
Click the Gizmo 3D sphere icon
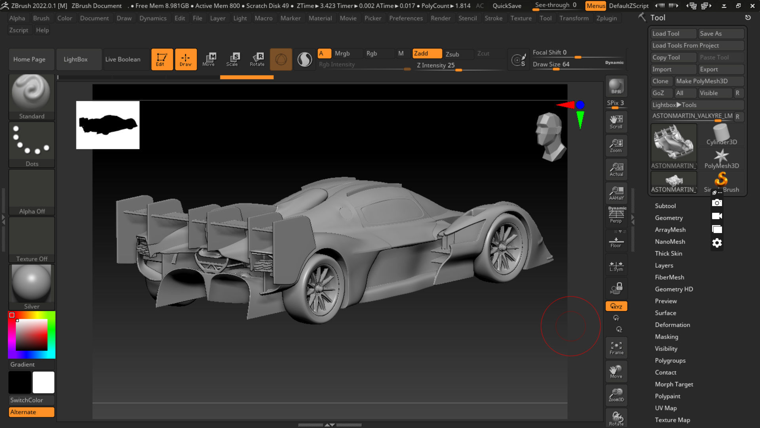click(281, 59)
